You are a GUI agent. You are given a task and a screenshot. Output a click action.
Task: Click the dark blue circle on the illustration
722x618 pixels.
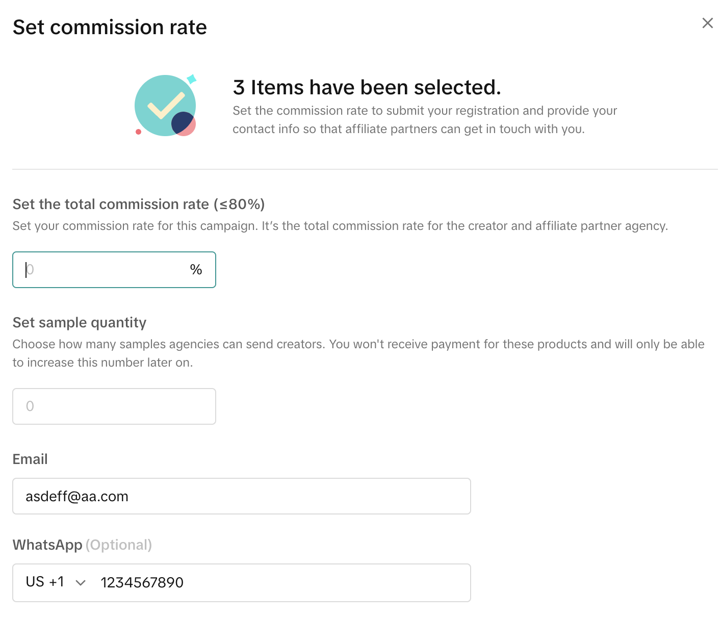tap(182, 123)
